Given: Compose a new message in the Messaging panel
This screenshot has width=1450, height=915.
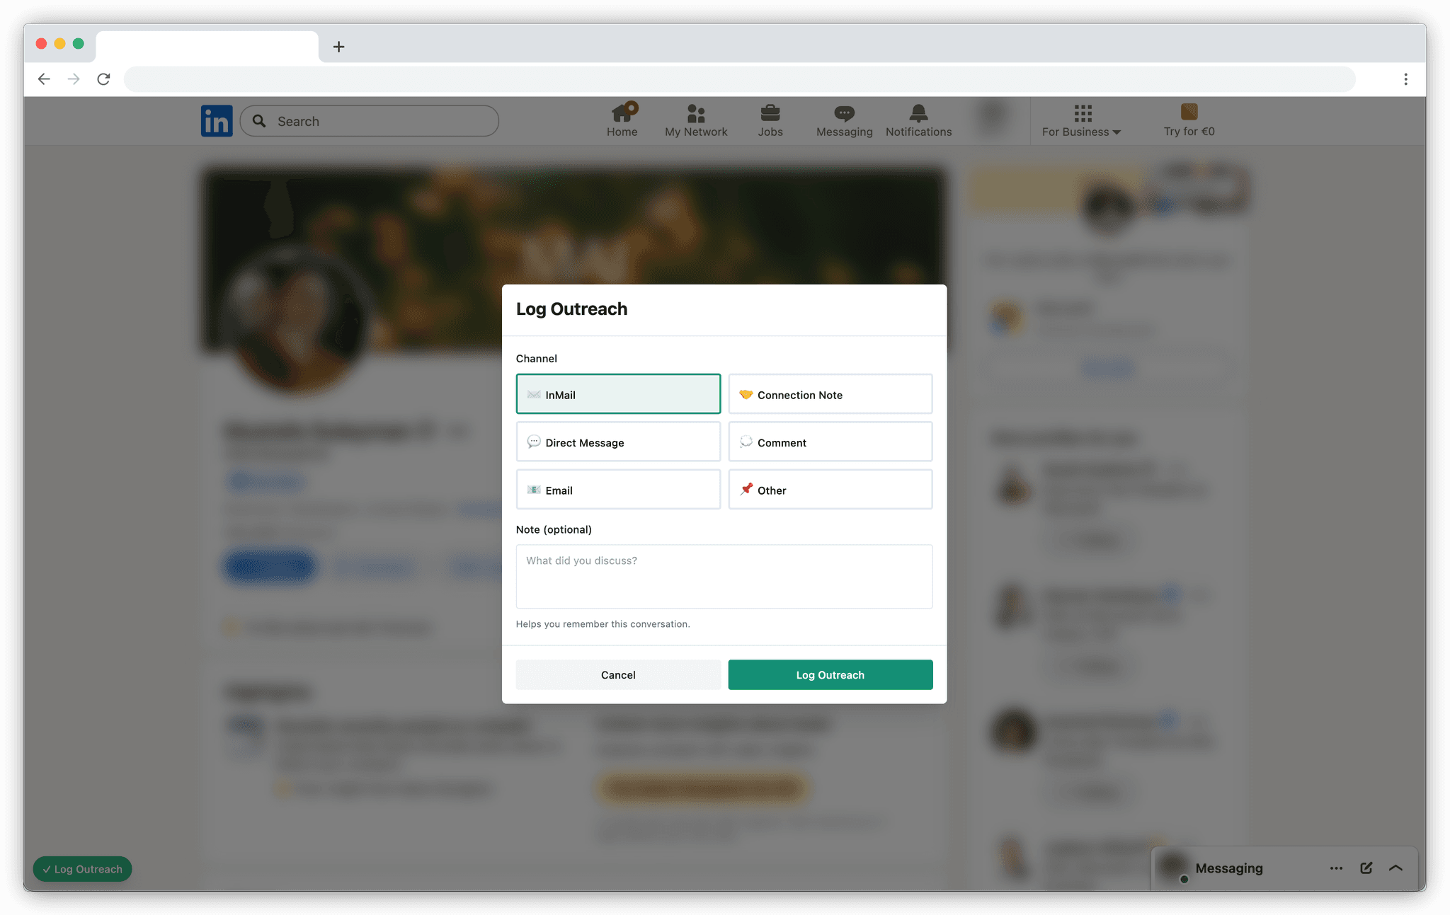Looking at the screenshot, I should point(1366,868).
